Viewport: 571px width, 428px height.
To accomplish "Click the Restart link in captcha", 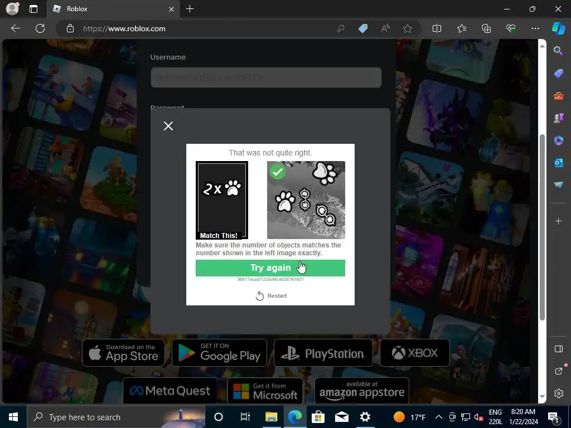I will (x=272, y=296).
